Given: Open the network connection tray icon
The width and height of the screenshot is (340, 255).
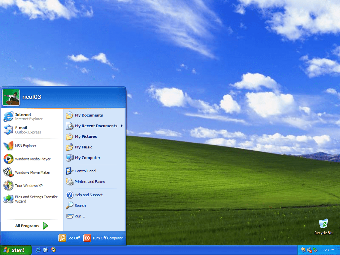Looking at the screenshot, I should [309, 250].
